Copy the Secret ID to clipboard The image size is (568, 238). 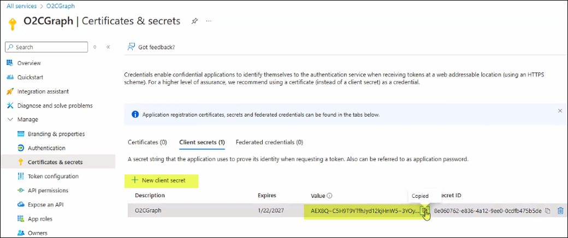[x=548, y=211]
